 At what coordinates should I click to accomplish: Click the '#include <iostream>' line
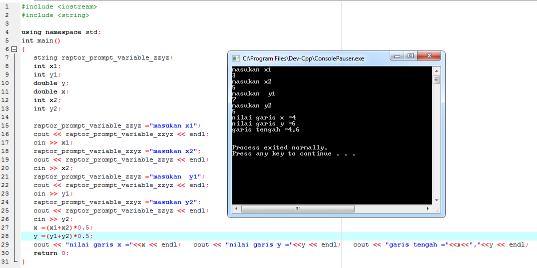[59, 6]
